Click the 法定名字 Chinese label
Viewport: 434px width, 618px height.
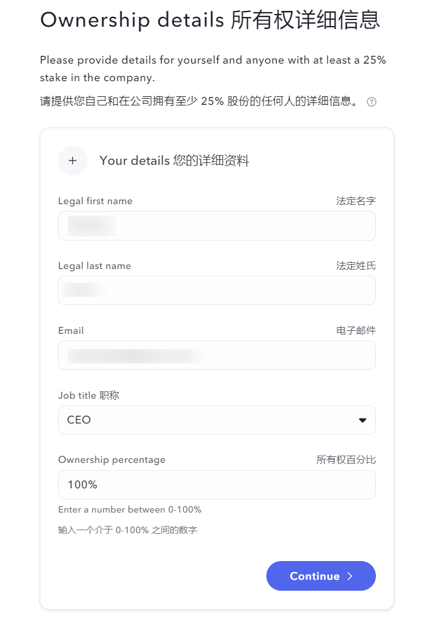pyautogui.click(x=356, y=201)
